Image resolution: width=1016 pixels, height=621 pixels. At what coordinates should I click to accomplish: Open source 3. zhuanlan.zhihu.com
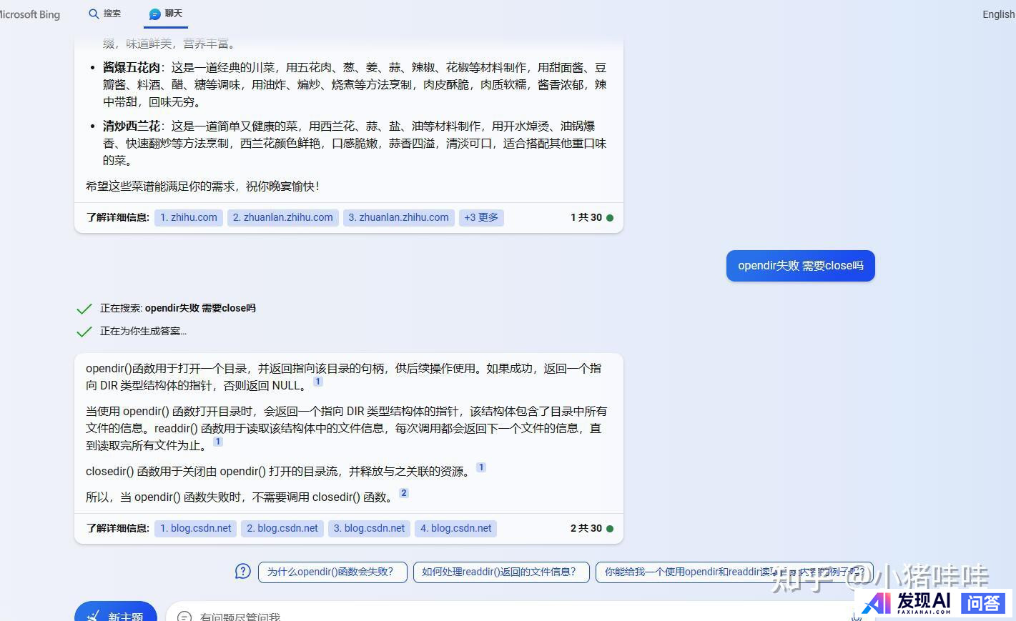pyautogui.click(x=399, y=217)
